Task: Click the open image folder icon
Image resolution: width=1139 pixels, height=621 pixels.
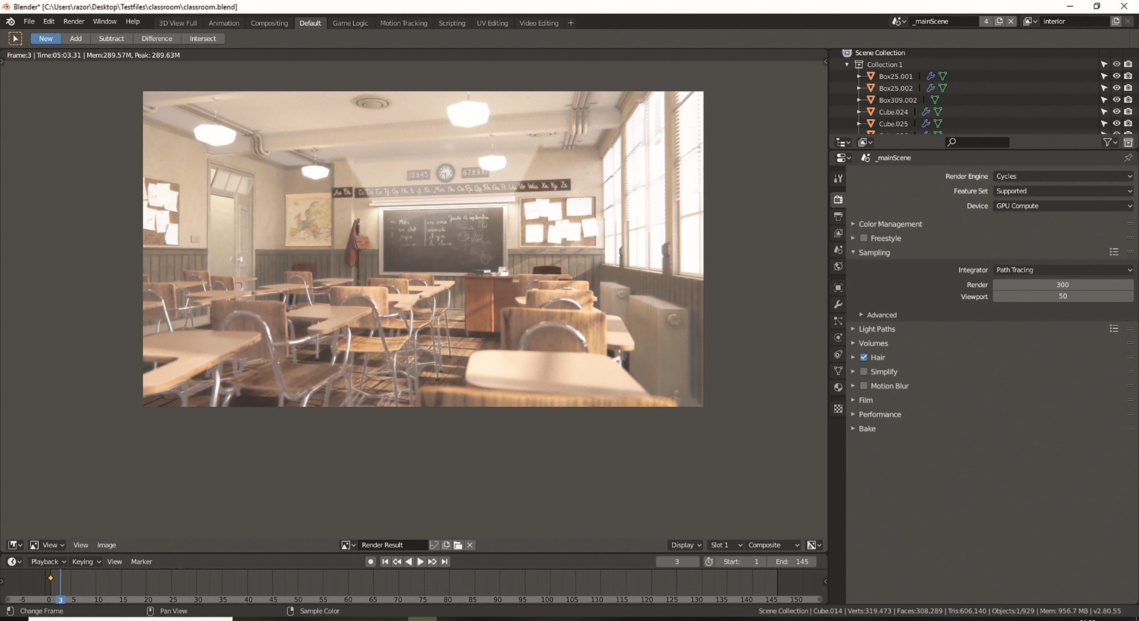Action: [458, 545]
